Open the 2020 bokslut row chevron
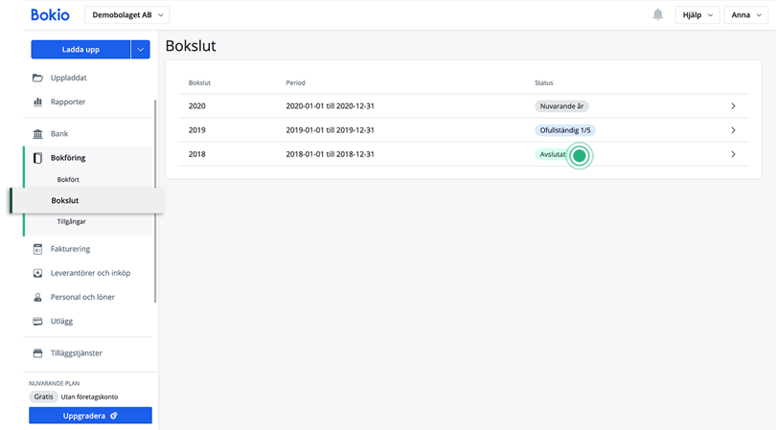The image size is (776, 430). pyautogui.click(x=733, y=105)
